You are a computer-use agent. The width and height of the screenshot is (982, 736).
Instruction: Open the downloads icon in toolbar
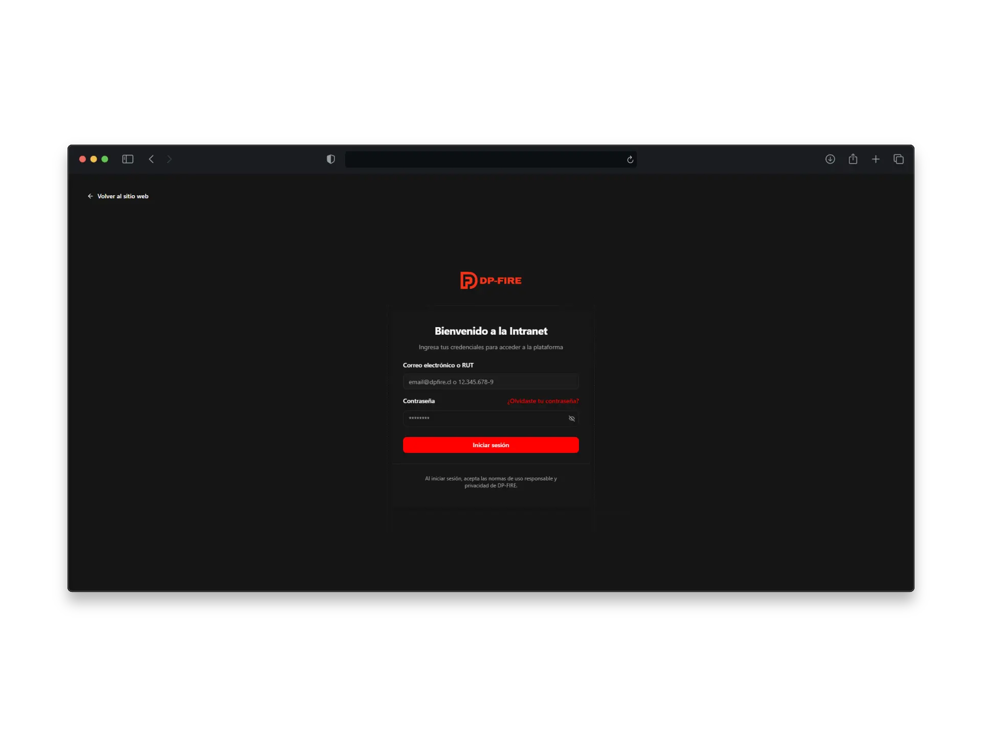point(830,159)
